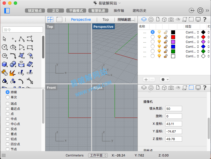This screenshot has width=211, height=159.
Task: Open linetype dropdown for black layer
Action: [192, 32]
